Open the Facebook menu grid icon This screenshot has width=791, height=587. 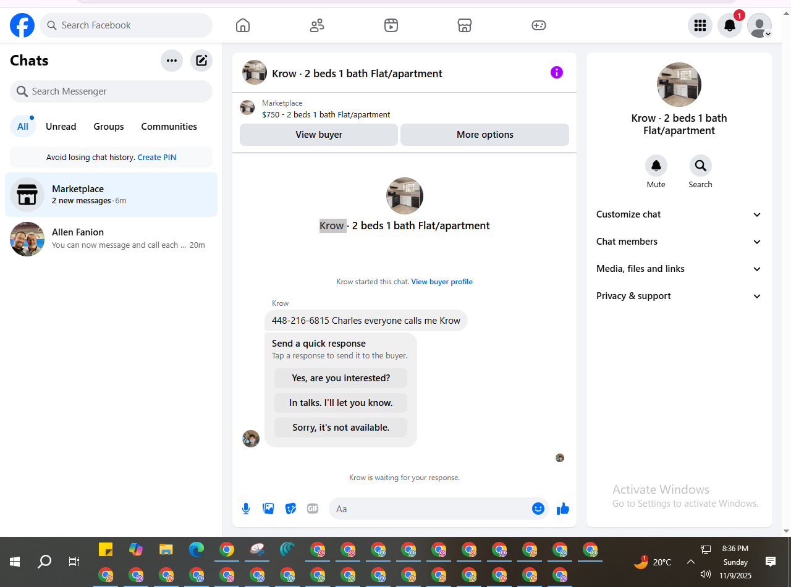700,25
